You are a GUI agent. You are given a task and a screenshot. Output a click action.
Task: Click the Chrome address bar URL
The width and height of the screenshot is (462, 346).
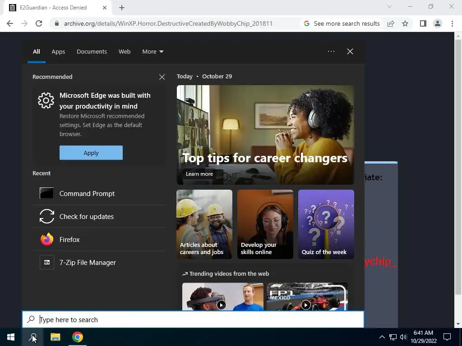pos(168,23)
